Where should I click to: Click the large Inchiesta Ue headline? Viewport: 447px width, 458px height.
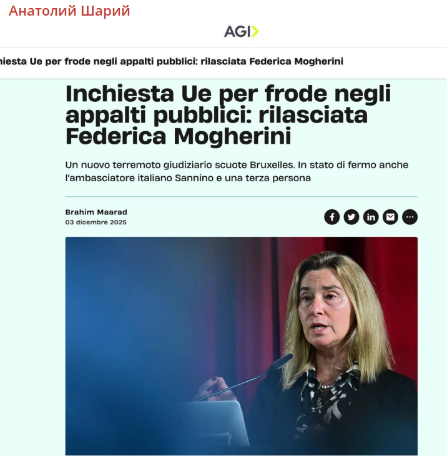click(228, 115)
